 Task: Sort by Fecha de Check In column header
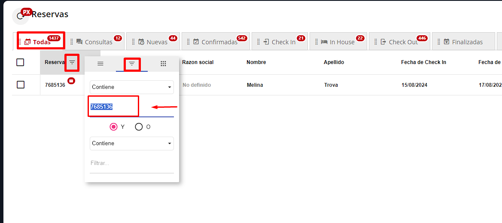(423, 63)
